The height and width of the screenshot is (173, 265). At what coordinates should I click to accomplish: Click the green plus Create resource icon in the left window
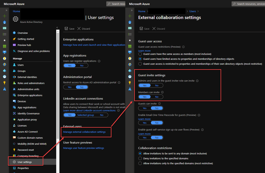pos(5,16)
